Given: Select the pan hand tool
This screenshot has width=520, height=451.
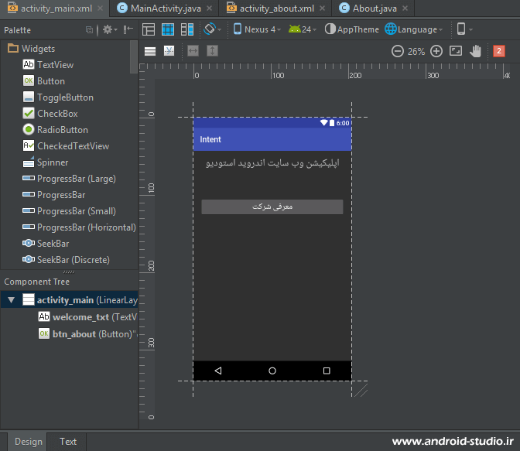Looking at the screenshot, I should tap(477, 51).
